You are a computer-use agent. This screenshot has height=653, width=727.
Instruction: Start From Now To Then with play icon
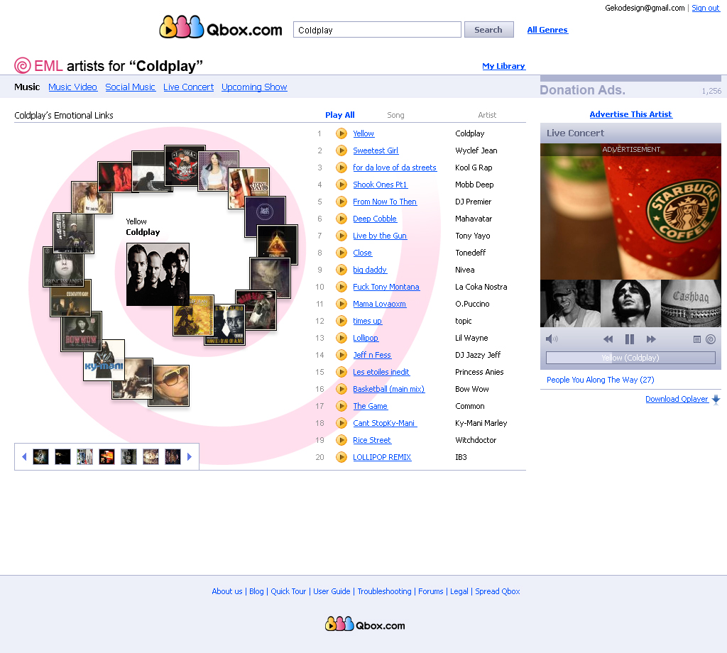tap(341, 202)
